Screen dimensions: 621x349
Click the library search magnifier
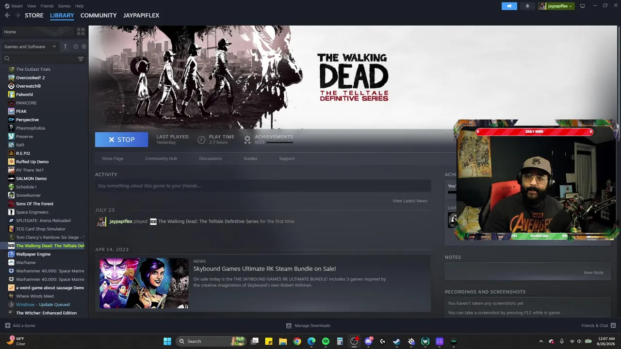7,59
